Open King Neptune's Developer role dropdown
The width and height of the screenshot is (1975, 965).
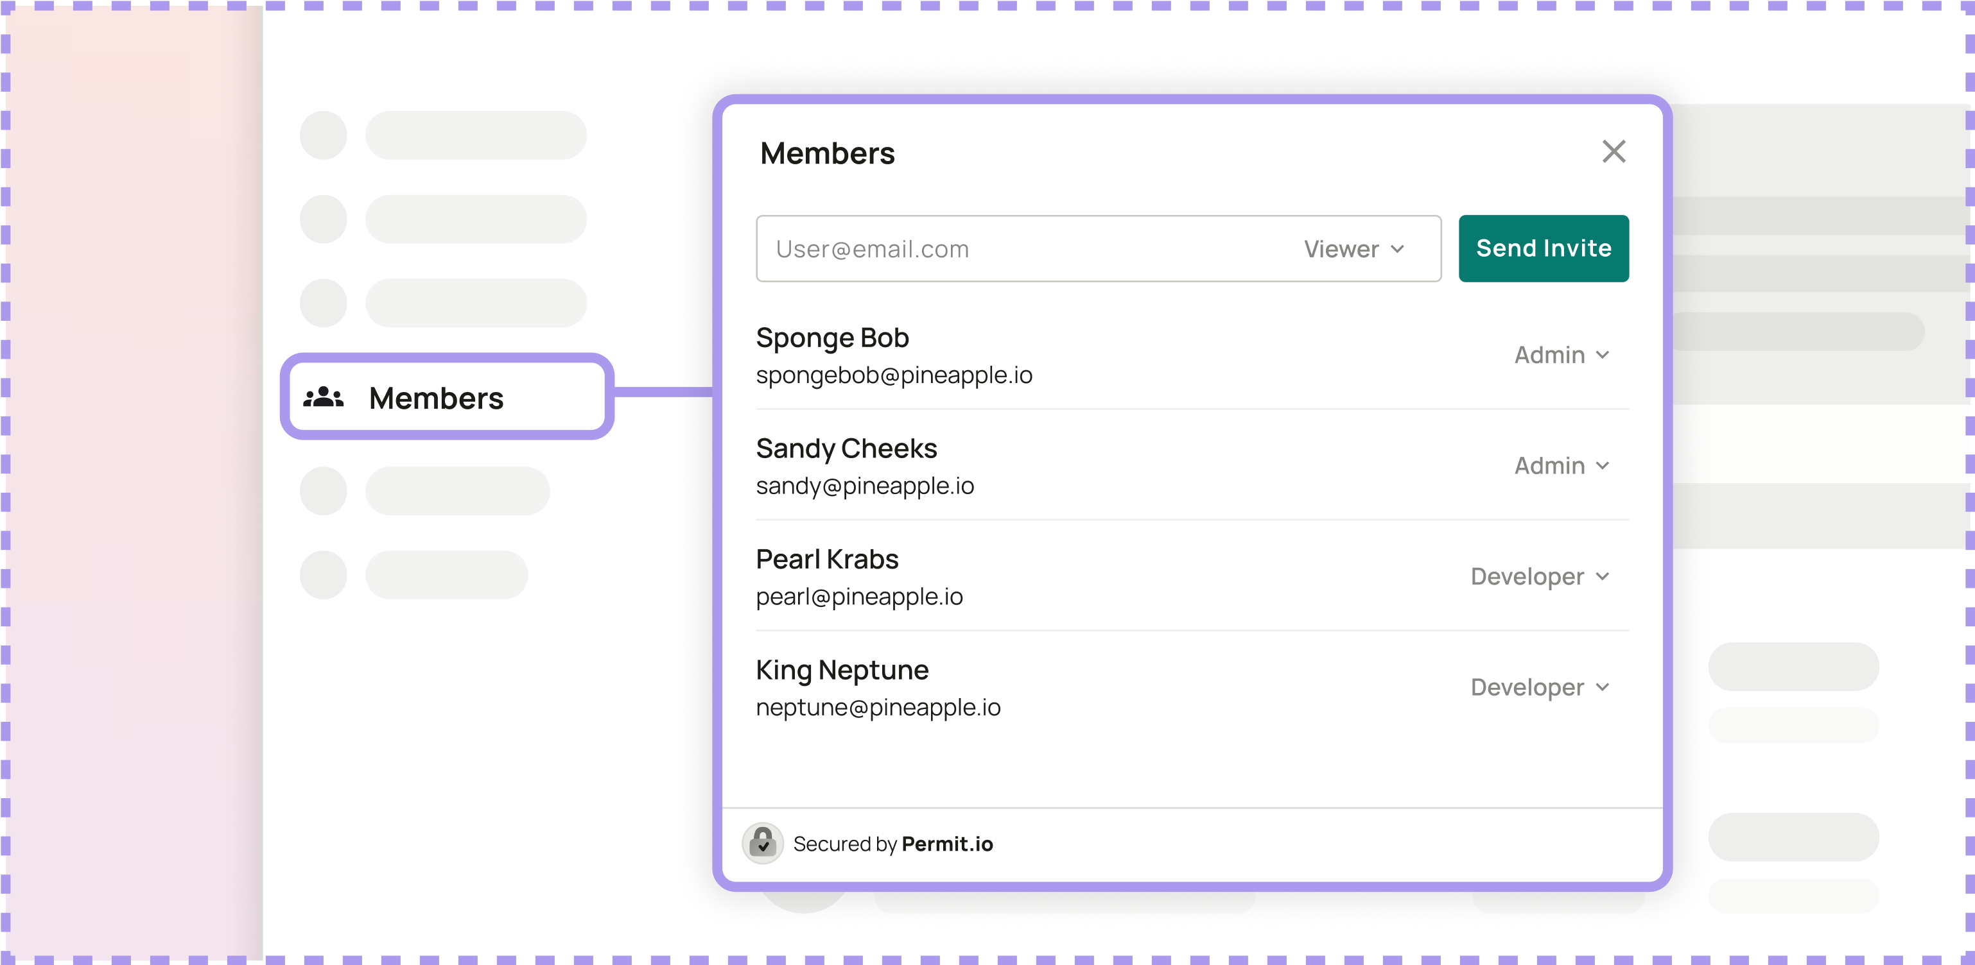1539,687
